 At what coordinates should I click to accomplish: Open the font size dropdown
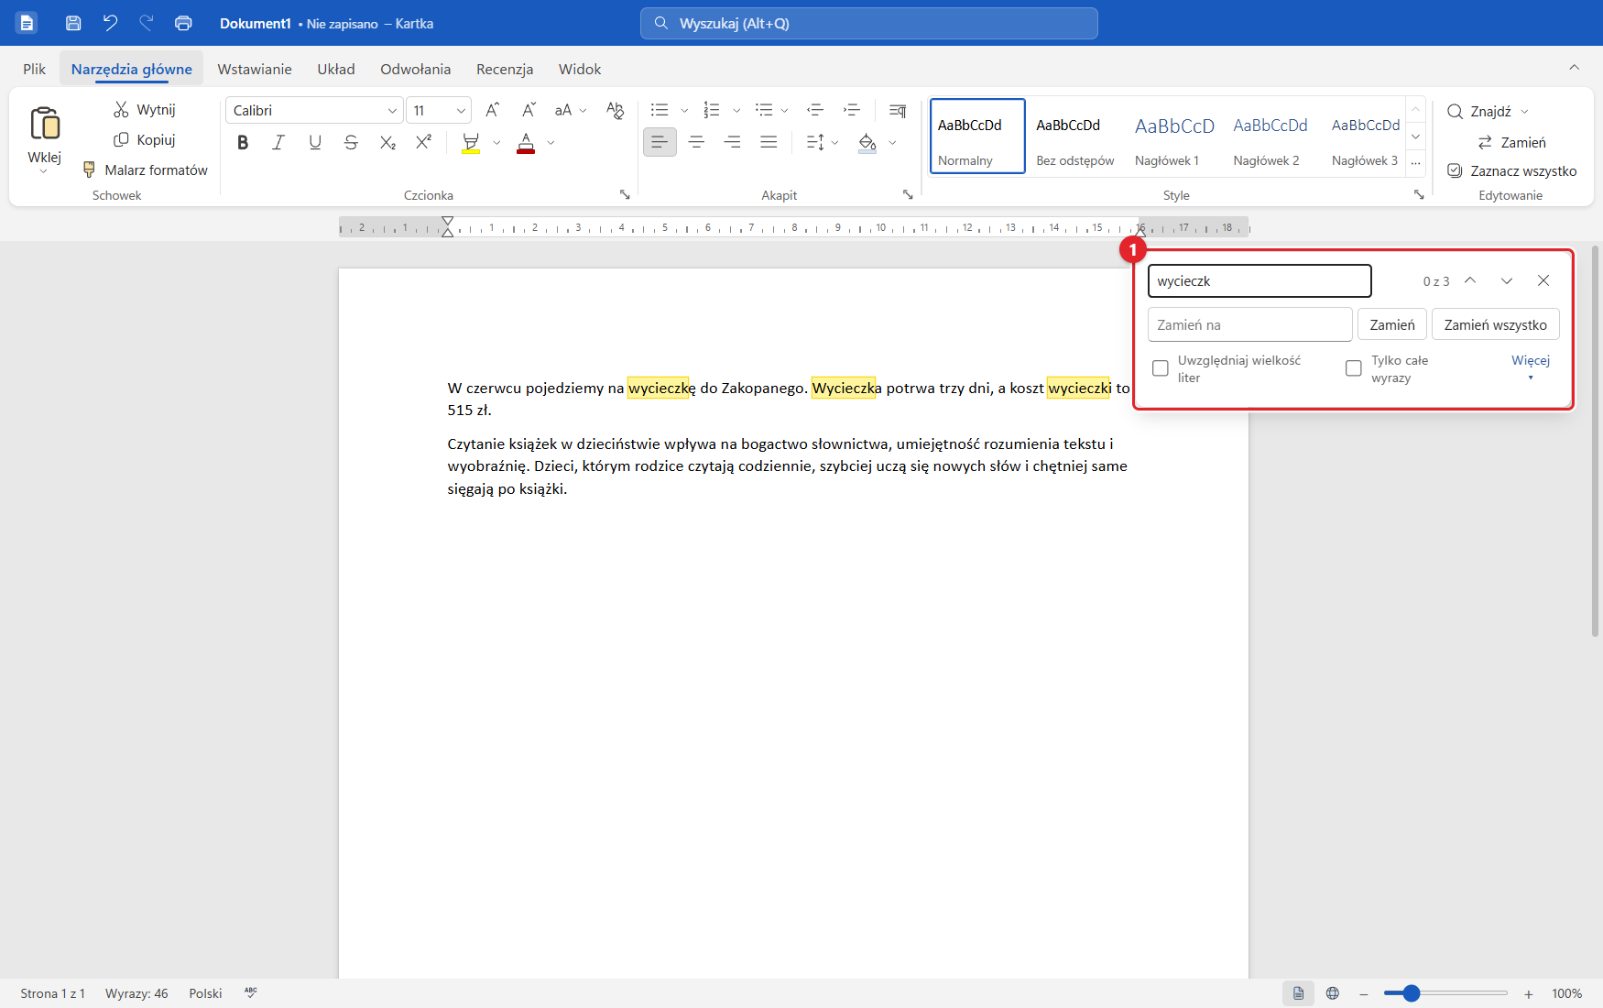coord(461,111)
